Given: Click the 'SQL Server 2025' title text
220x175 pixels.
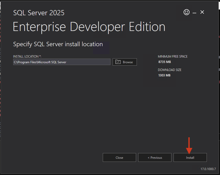Looking at the screenshot, I should pos(39,13).
